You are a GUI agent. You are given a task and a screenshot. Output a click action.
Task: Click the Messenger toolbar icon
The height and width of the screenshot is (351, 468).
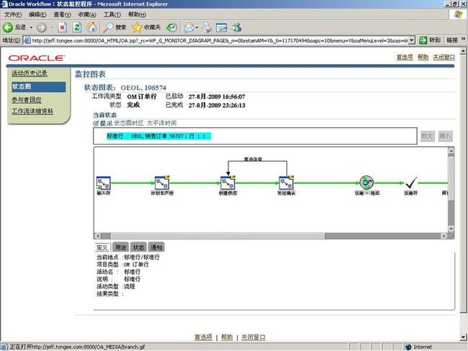[x=237, y=28]
